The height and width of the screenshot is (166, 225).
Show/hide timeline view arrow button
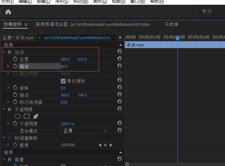(x=120, y=37)
